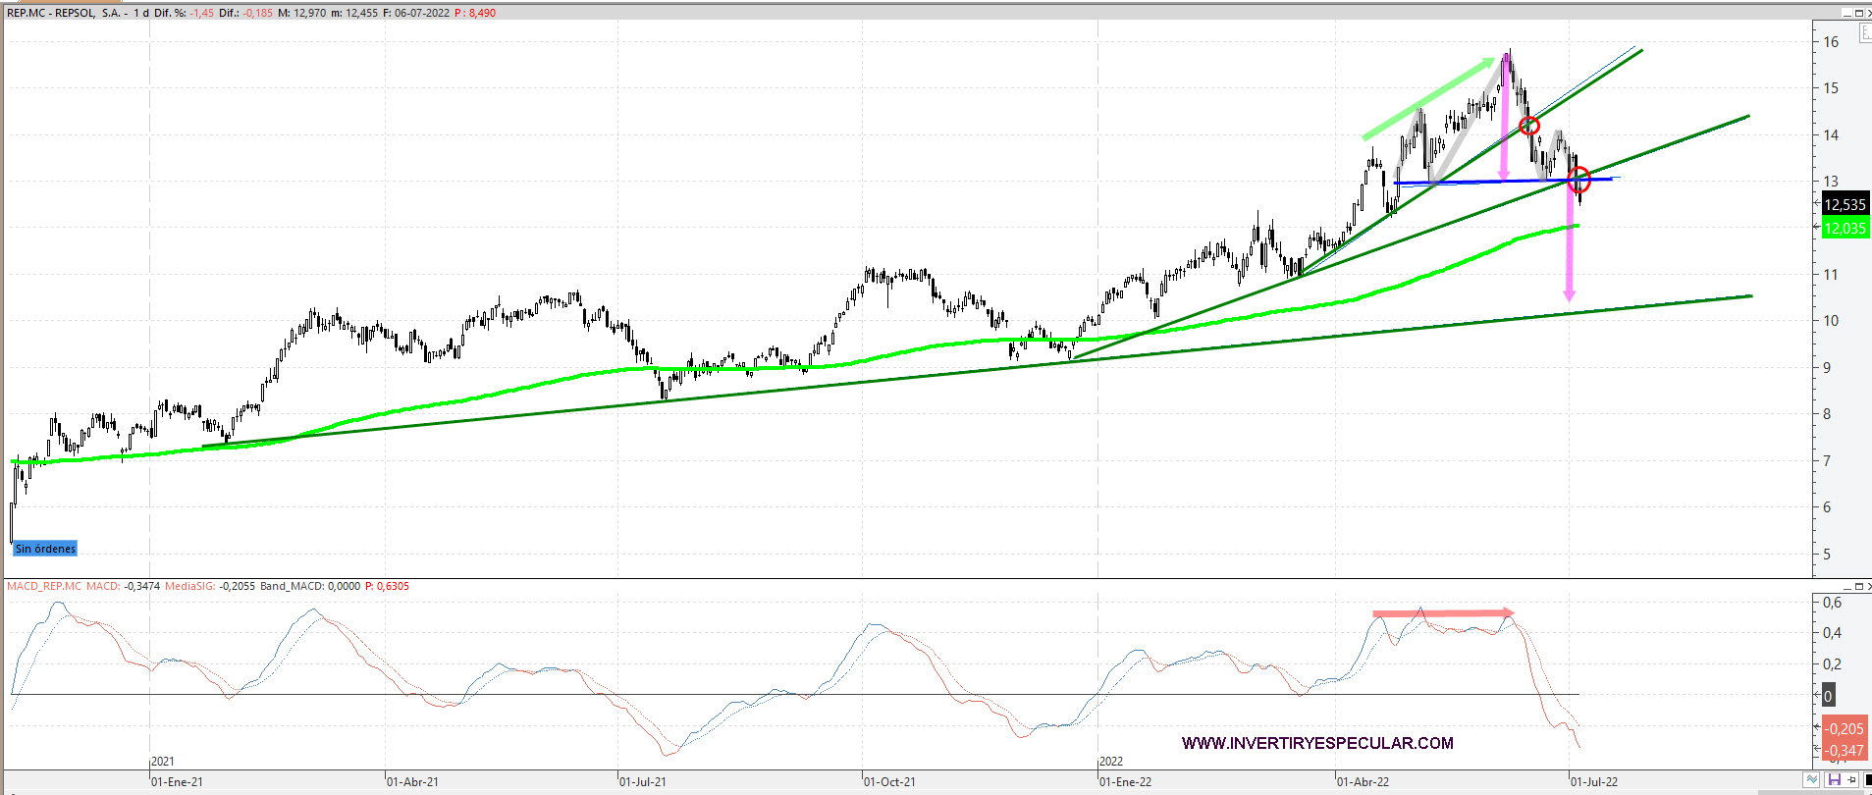Click the 'Sin órdenes' label
Viewport: 1872px width, 795px height.
pyautogui.click(x=45, y=549)
